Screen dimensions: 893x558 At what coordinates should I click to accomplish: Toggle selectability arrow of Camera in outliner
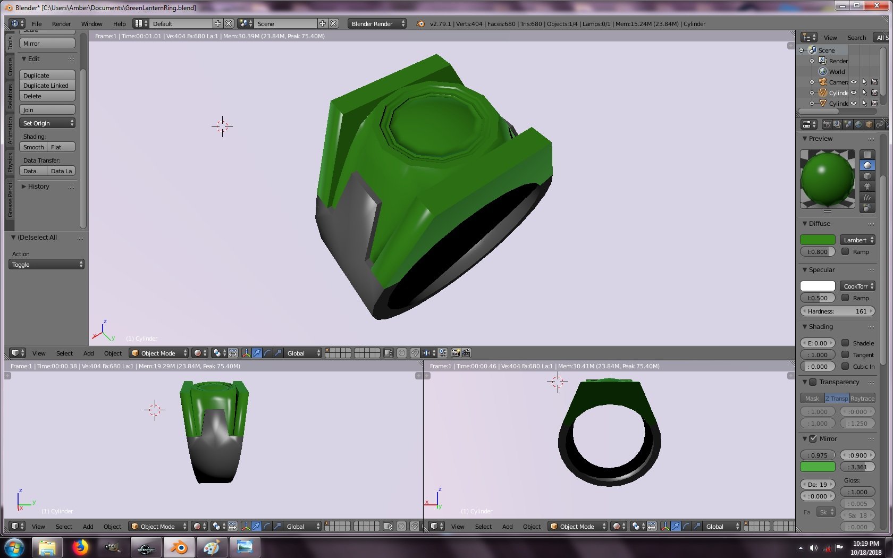pyautogui.click(x=864, y=82)
